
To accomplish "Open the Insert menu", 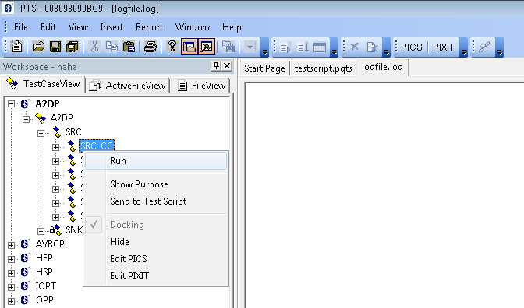I will coord(112,27).
